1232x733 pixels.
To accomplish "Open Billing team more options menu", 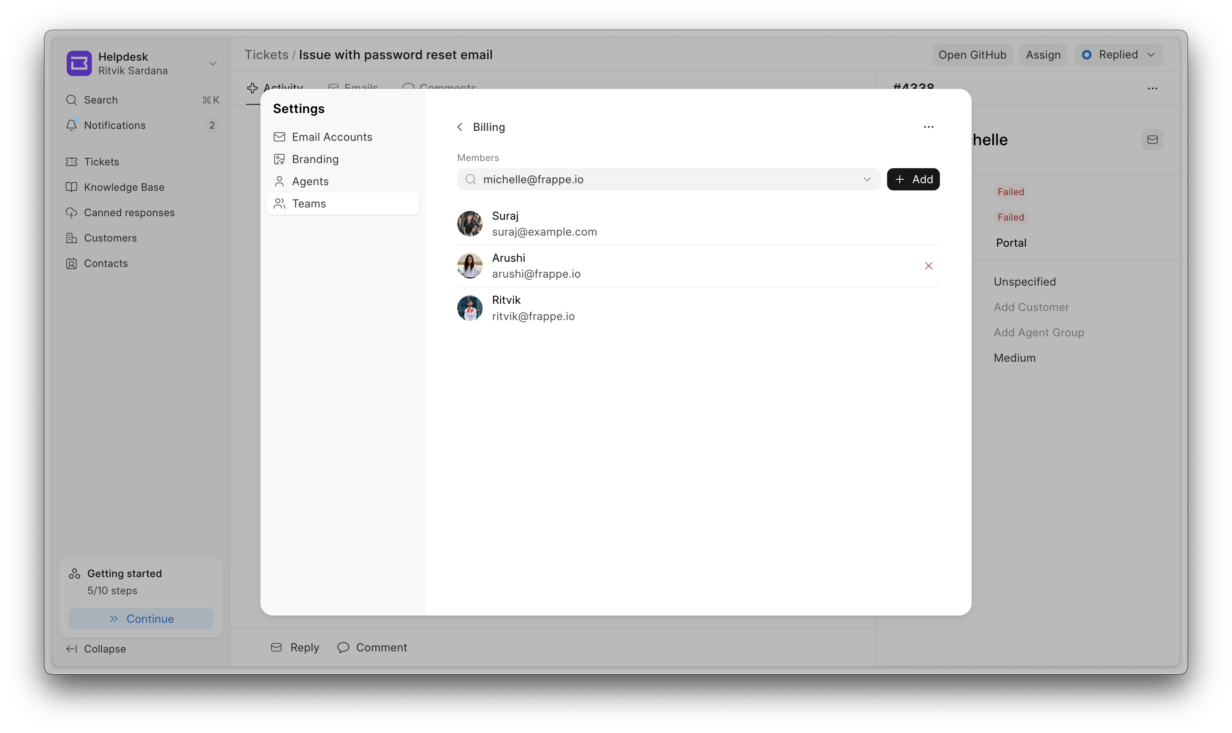I will (x=929, y=127).
